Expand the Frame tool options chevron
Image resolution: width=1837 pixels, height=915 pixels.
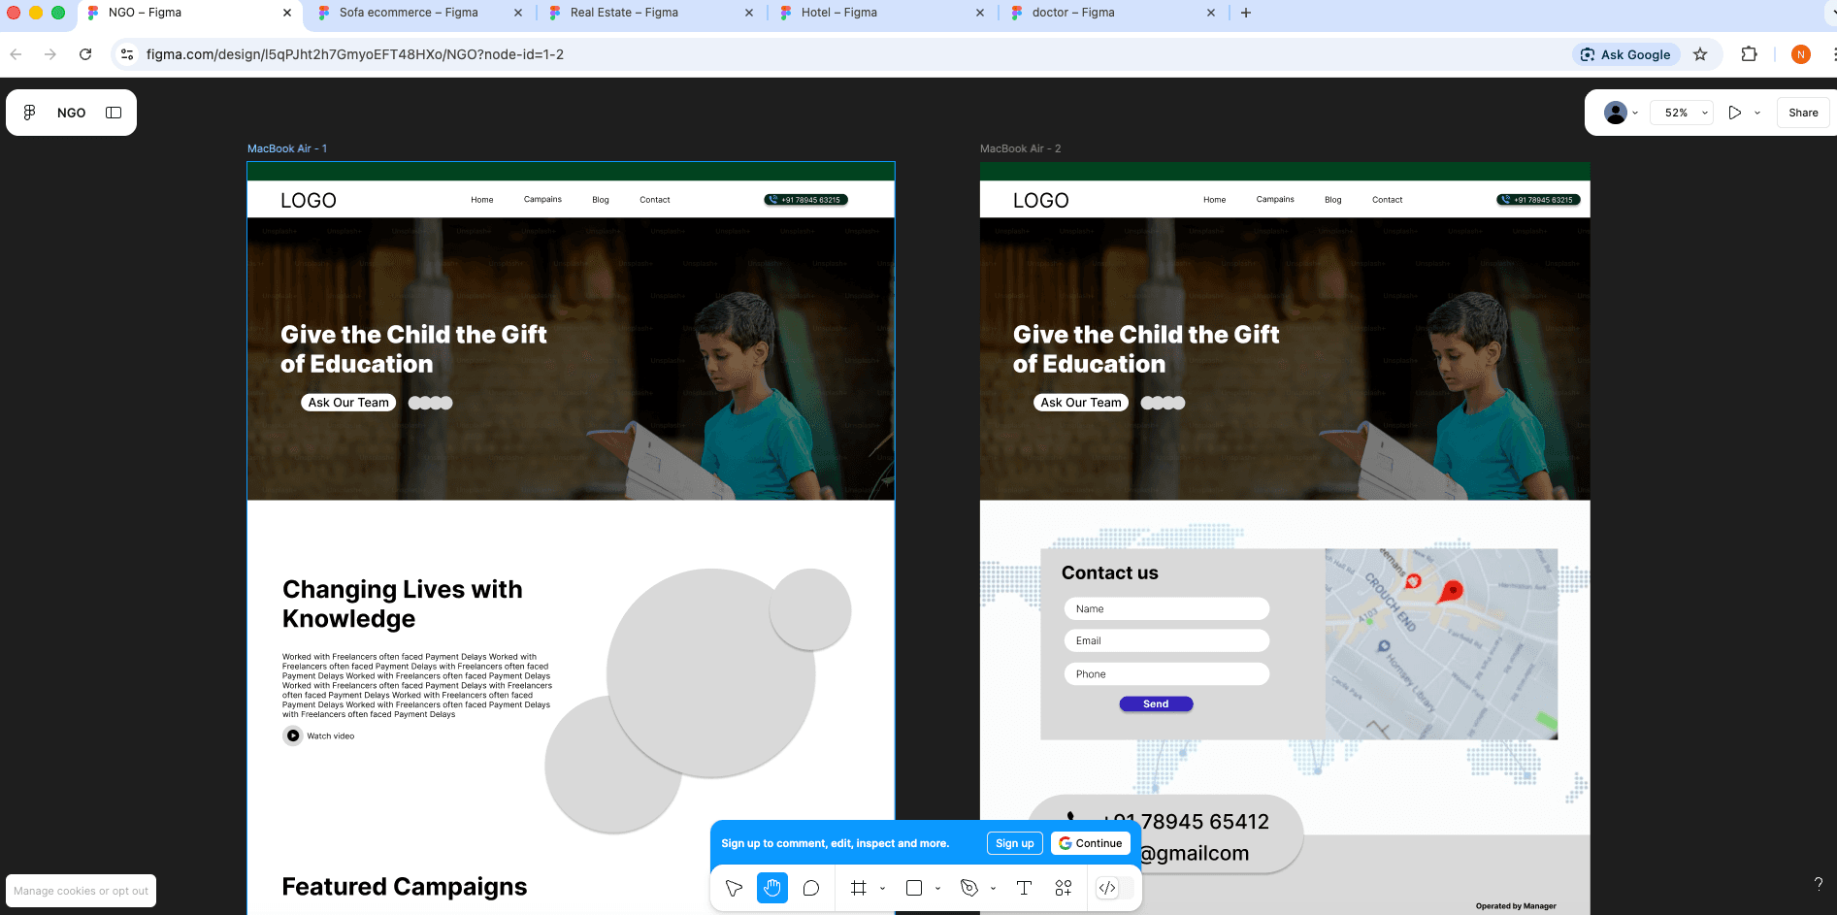tap(882, 888)
